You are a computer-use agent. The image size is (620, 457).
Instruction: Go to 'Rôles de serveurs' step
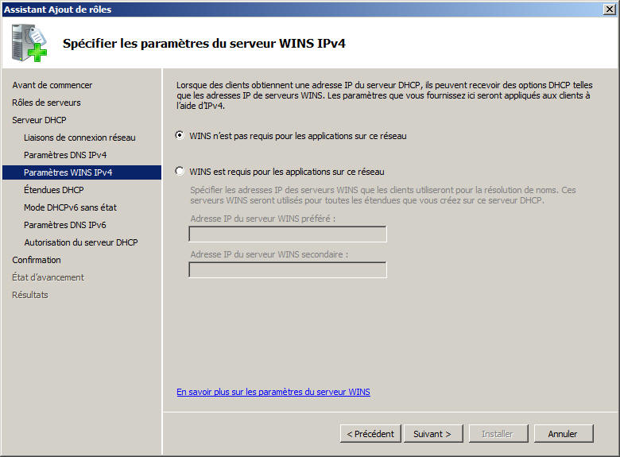46,103
